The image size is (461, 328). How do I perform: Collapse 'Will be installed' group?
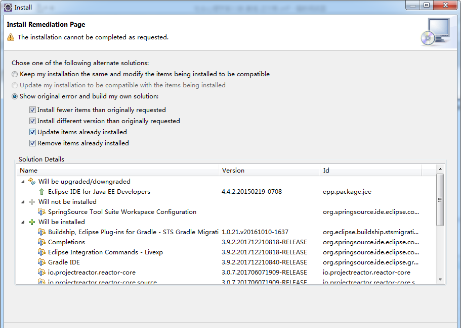(x=23, y=222)
